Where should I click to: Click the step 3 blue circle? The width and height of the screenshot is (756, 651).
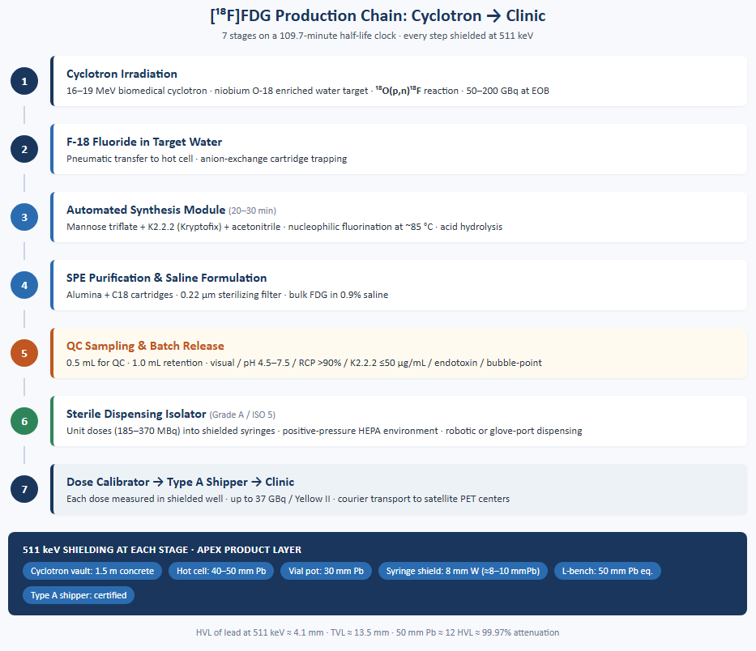(24, 217)
